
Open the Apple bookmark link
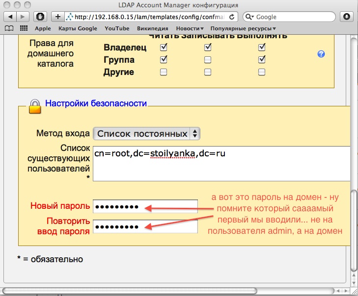(x=43, y=28)
